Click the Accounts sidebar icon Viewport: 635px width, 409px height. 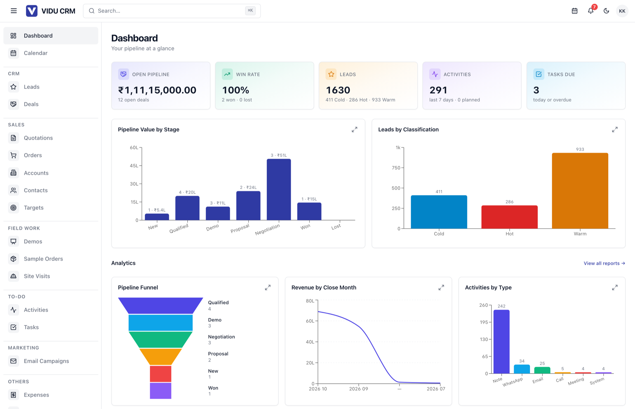13,173
